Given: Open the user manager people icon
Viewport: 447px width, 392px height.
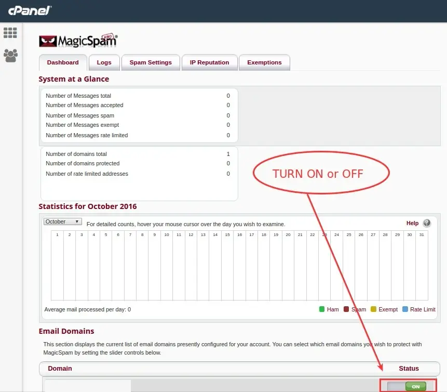Looking at the screenshot, I should (10, 56).
